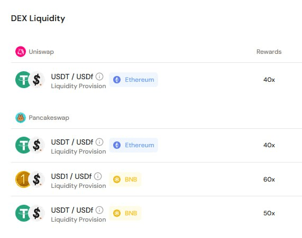Open the USD1 / USDf pool row
The height and width of the screenshot is (238, 302).
pyautogui.click(x=156, y=179)
